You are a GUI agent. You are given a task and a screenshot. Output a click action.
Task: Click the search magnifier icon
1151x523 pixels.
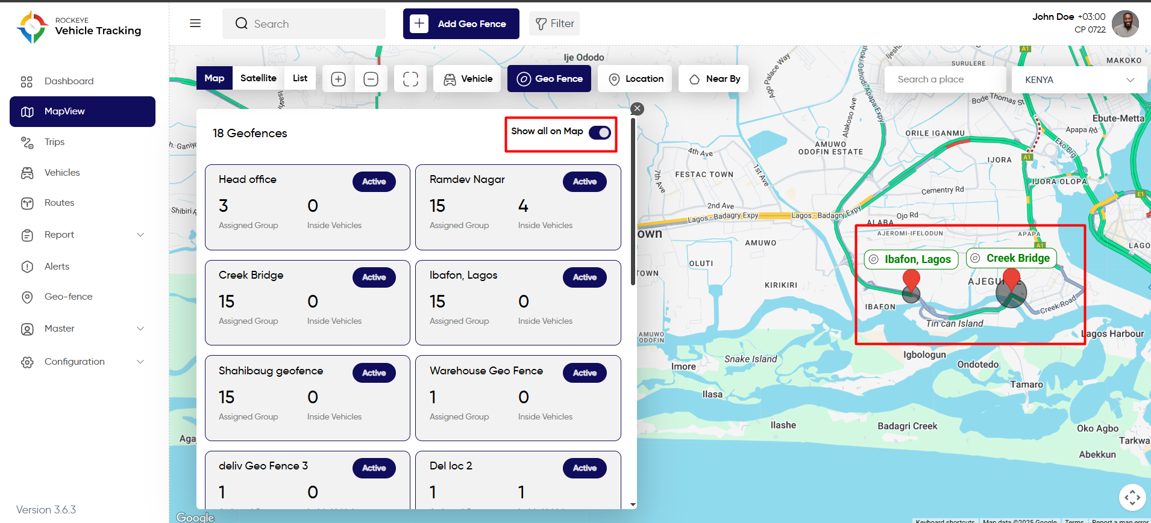pos(241,23)
